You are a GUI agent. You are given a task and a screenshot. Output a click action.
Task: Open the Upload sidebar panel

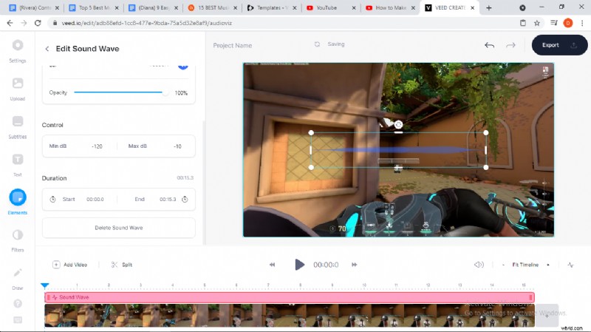coord(18,87)
